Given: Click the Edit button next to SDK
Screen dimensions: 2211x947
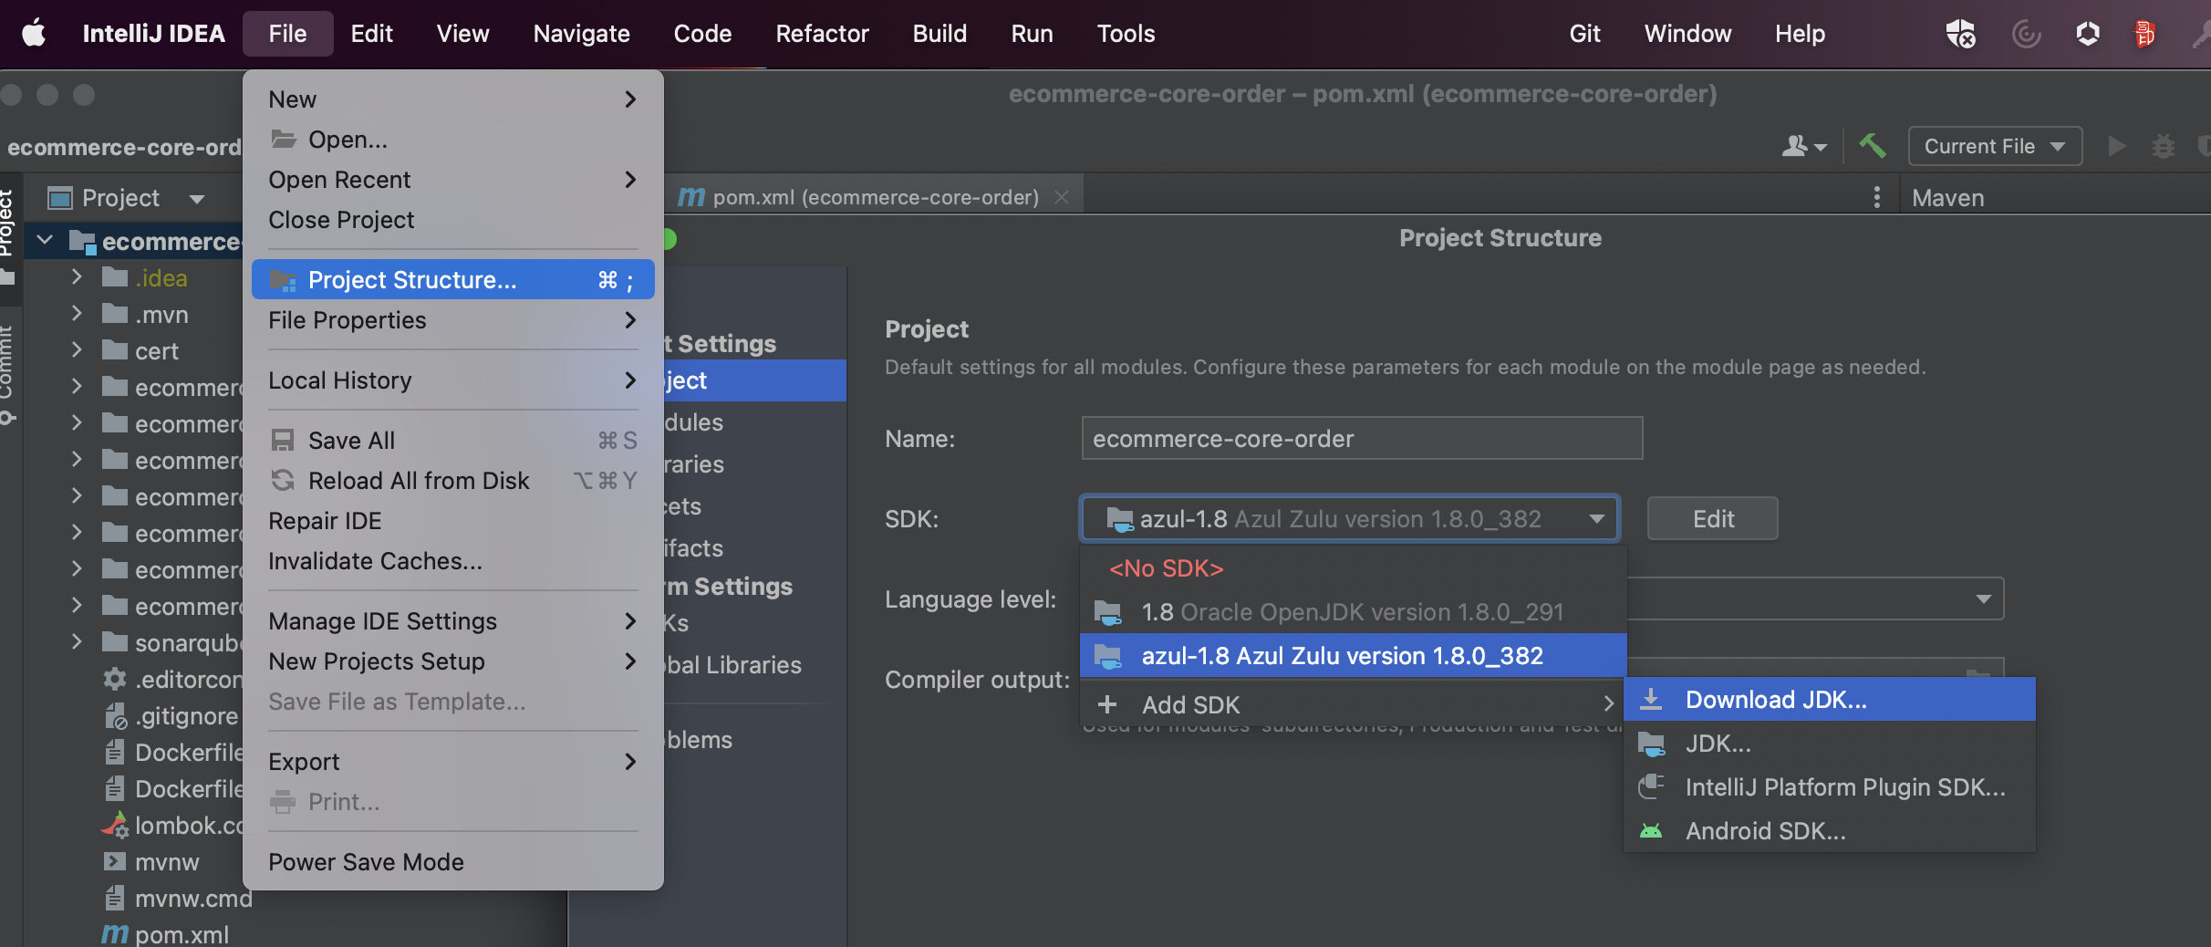Looking at the screenshot, I should 1712,519.
